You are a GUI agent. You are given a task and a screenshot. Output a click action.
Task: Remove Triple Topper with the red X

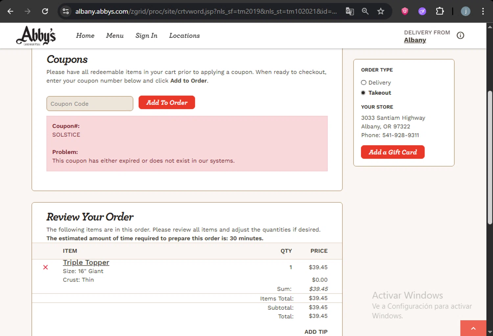coord(45,267)
